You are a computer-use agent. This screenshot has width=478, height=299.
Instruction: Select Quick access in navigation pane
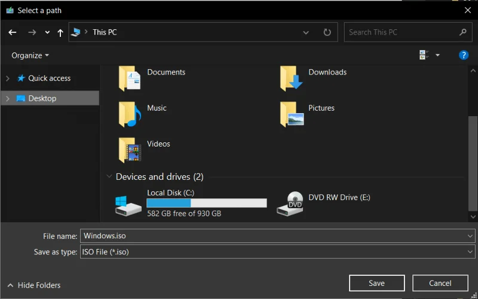point(50,79)
